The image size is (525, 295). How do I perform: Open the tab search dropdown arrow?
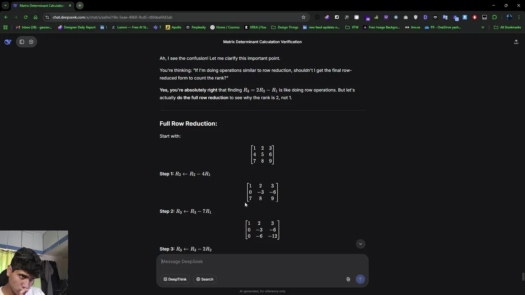(x=5, y=5)
